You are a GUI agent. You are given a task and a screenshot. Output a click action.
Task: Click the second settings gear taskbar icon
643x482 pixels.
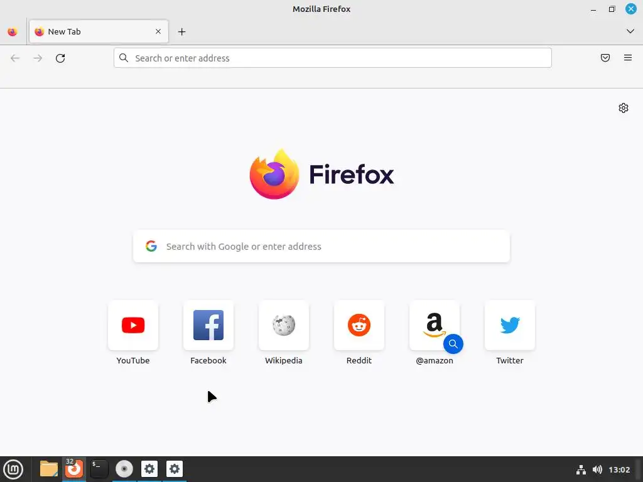[175, 469]
